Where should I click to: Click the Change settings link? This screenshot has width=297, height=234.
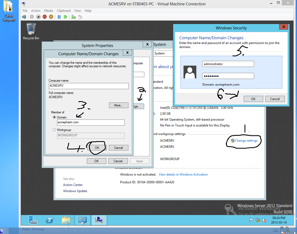(246, 141)
